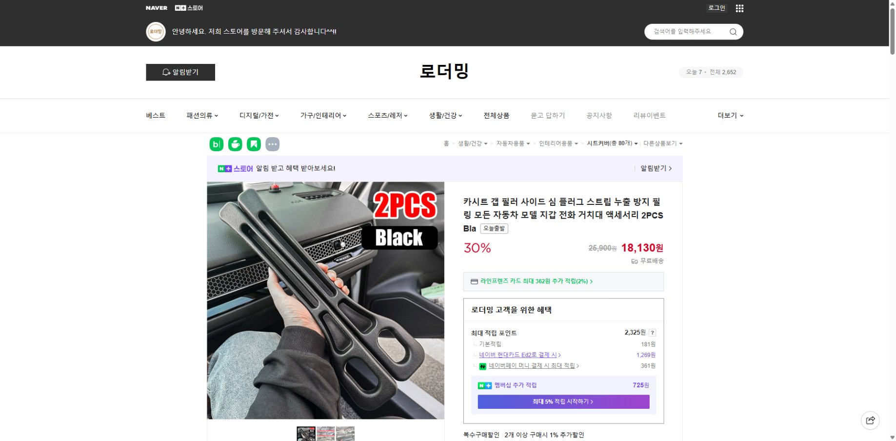Click the NAVER logo at the top
Viewport: 896px width, 441px height.
[x=155, y=7]
